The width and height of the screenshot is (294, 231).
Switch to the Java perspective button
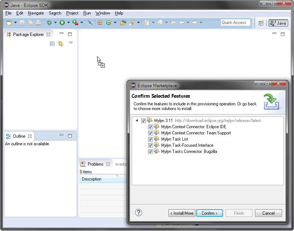pyautogui.click(x=278, y=23)
